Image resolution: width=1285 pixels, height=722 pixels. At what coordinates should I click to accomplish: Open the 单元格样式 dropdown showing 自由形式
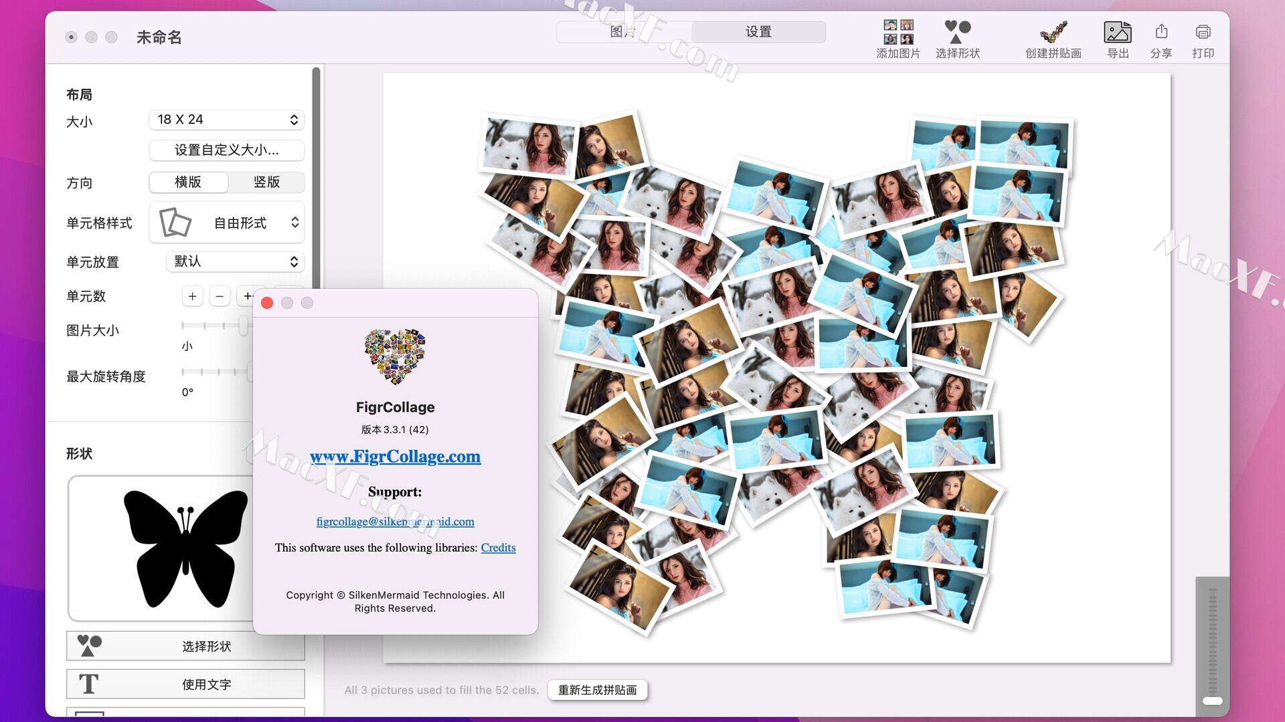coord(227,223)
